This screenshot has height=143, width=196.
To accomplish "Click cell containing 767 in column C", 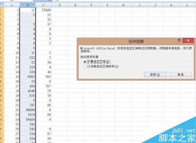I will tap(44, 86).
